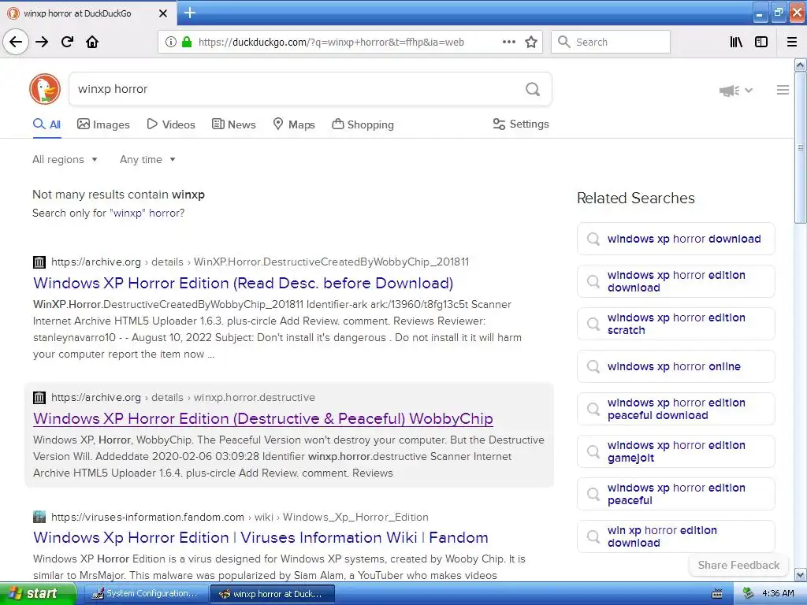Image resolution: width=807 pixels, height=605 pixels.
Task: Switch to Maps search tab
Action: tap(294, 124)
